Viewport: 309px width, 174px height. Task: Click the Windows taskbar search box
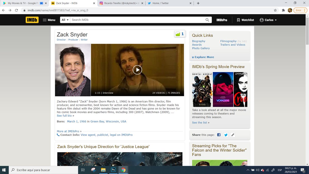click(x=43, y=170)
